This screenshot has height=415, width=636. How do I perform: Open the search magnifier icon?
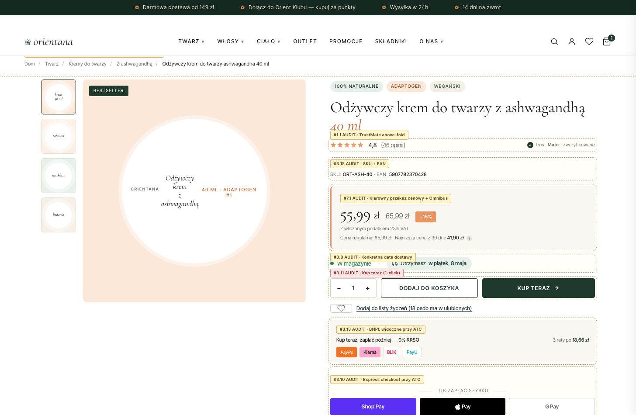554,41
